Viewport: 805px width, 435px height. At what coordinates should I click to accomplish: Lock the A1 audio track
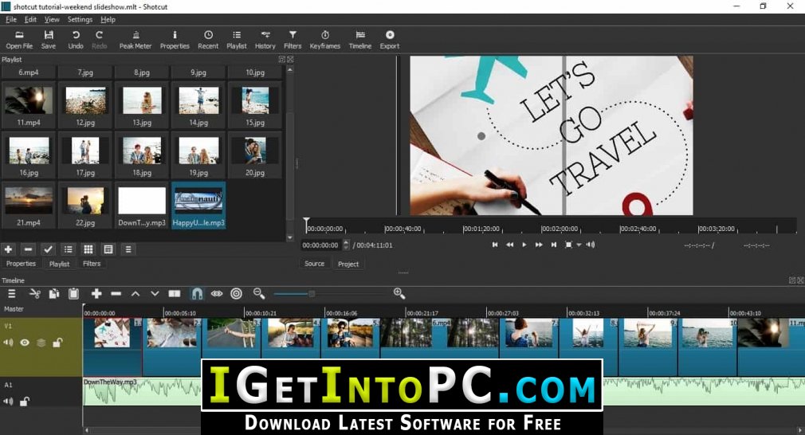point(24,402)
